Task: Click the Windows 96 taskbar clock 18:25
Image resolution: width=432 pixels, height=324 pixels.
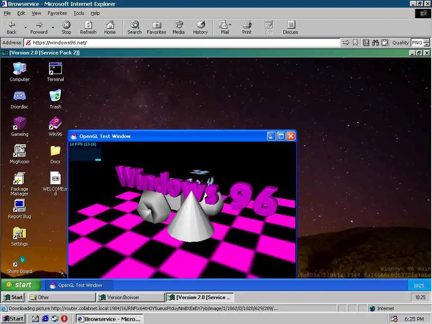Action: pos(419,286)
